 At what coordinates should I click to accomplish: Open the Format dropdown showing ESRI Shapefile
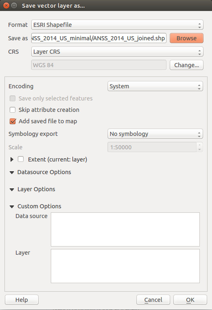(x=117, y=25)
